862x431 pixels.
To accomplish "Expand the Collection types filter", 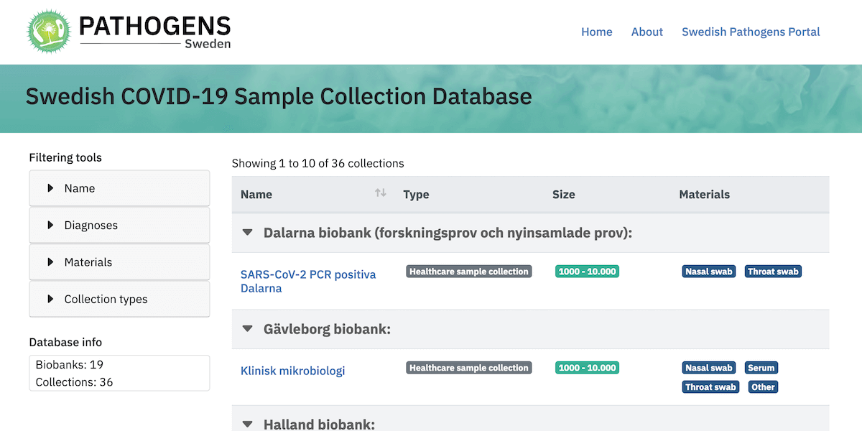I will 119,300.
